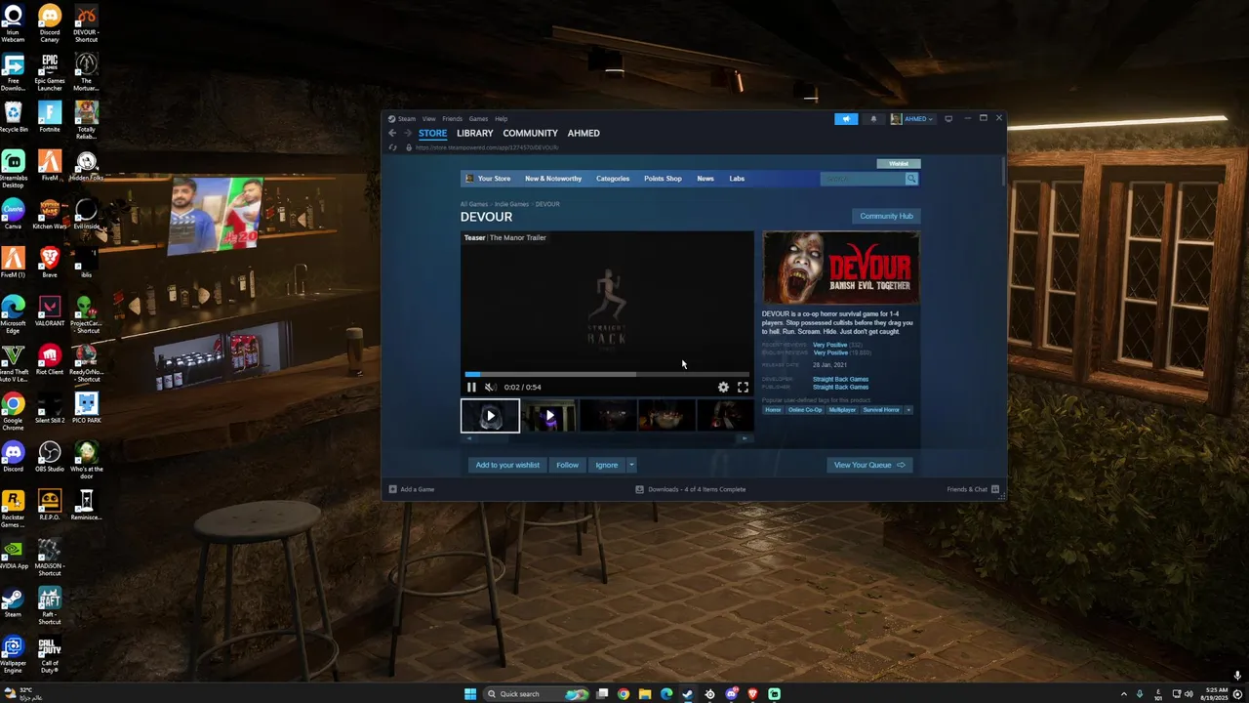The image size is (1249, 703).
Task: Click the Brave browser taskbar icon
Action: pyautogui.click(x=752, y=694)
